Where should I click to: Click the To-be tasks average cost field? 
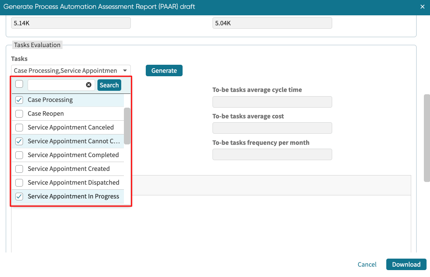click(x=272, y=128)
